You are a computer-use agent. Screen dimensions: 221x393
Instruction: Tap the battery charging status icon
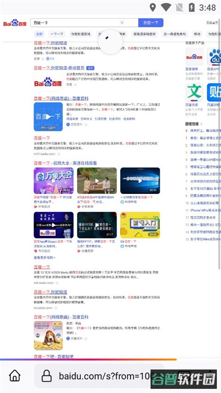192,7
